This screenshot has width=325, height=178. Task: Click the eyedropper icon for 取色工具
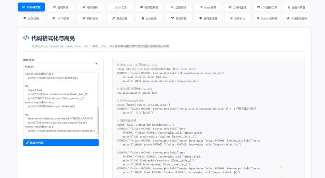[x=113, y=18]
